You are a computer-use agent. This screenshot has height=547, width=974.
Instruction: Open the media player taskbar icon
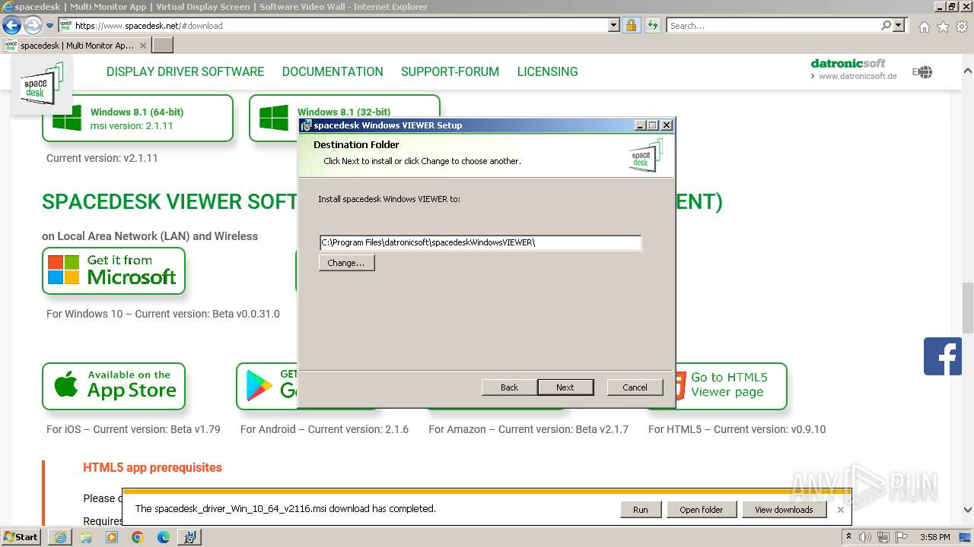112,537
